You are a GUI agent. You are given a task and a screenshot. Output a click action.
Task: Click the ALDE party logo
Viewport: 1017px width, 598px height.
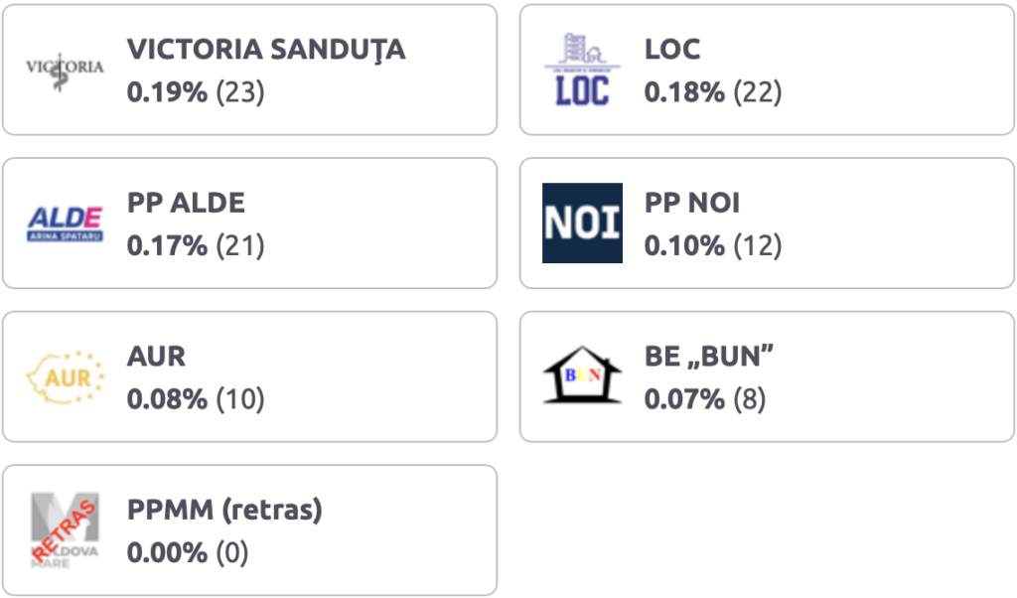(x=65, y=224)
